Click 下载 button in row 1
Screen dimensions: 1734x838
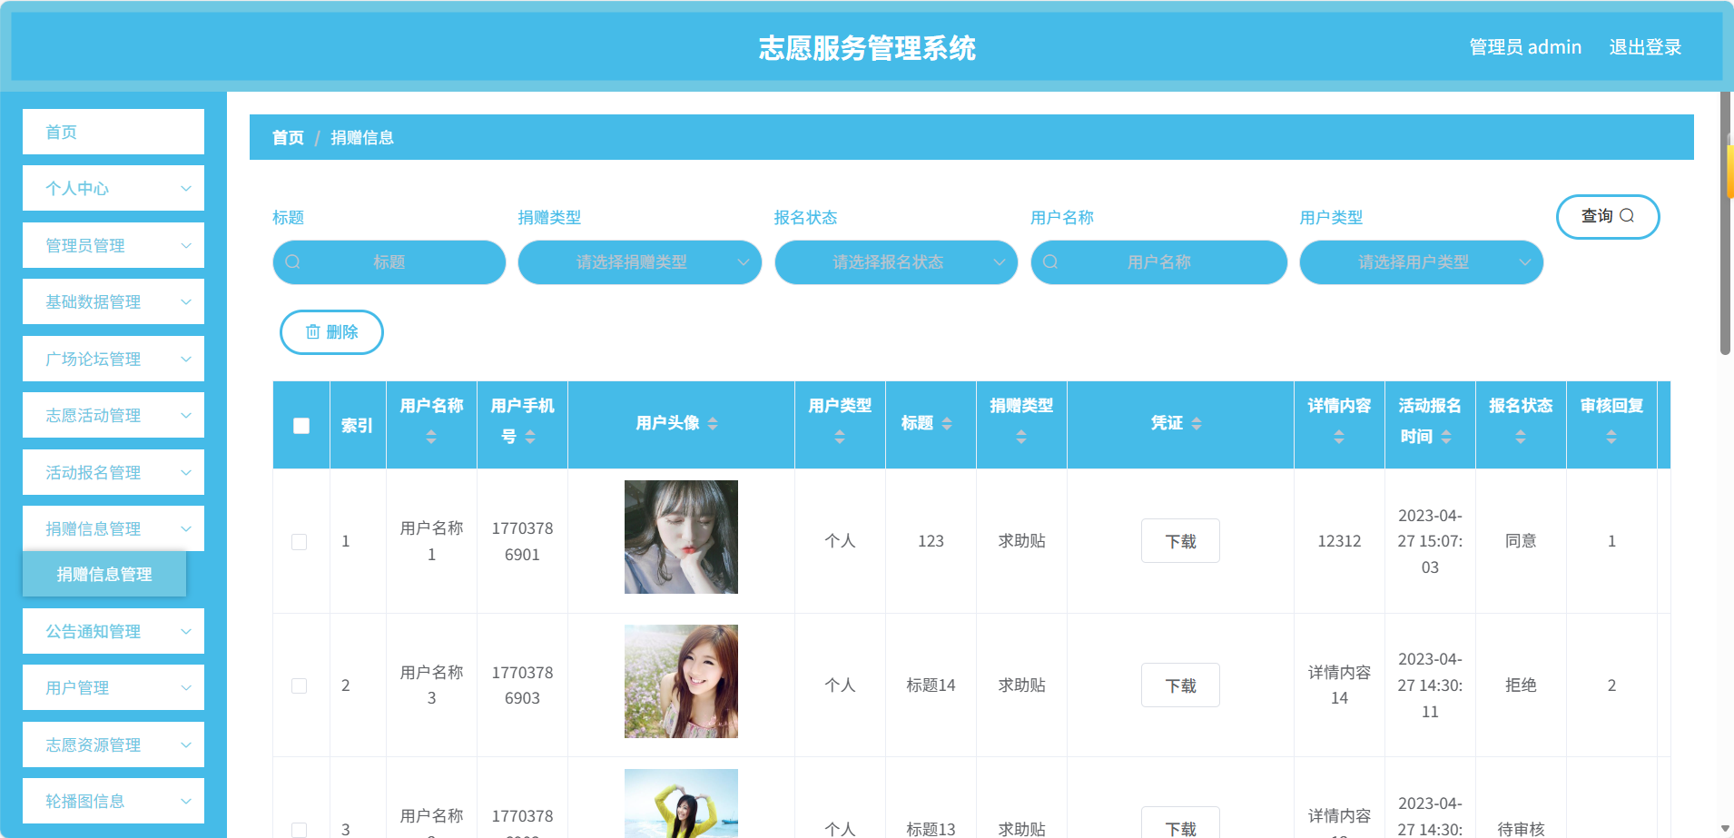[x=1180, y=541]
